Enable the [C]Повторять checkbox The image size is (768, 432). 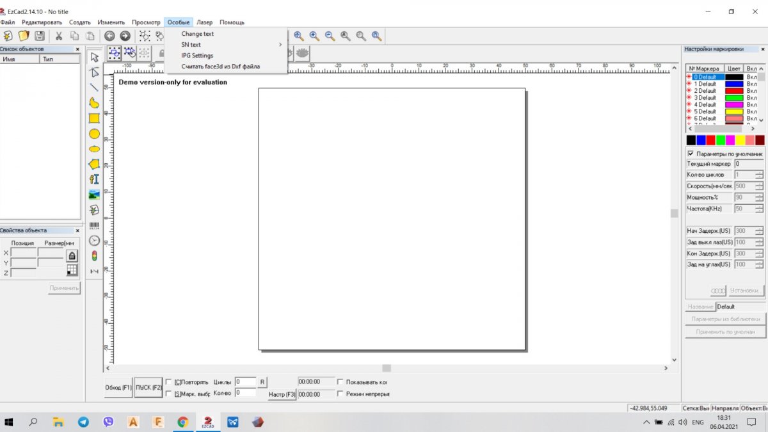point(169,382)
